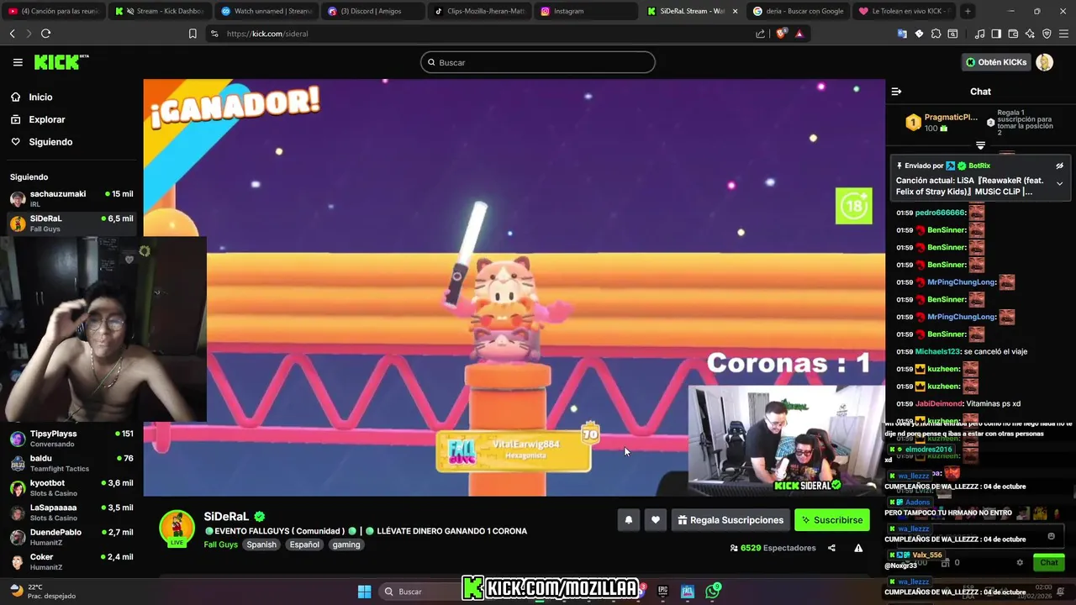Open the Leo AI sparkle icon
The width and height of the screenshot is (1076, 605).
click(1030, 34)
